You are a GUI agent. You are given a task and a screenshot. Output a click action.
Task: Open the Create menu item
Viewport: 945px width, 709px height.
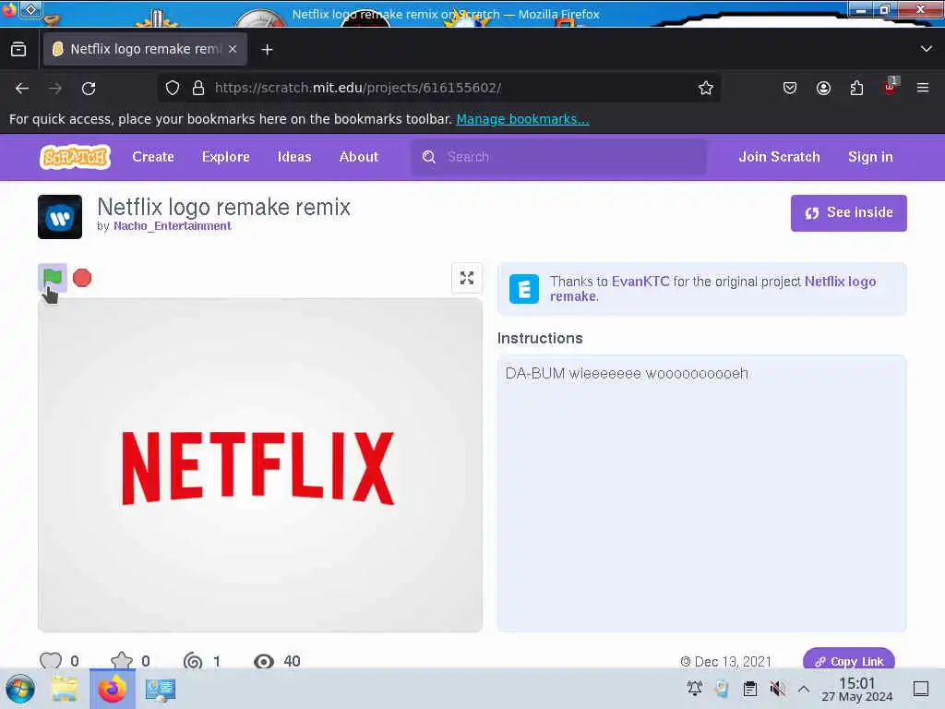tap(153, 157)
